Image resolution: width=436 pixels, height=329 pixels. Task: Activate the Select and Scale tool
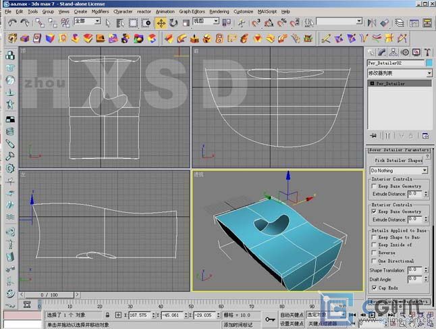[x=186, y=23]
